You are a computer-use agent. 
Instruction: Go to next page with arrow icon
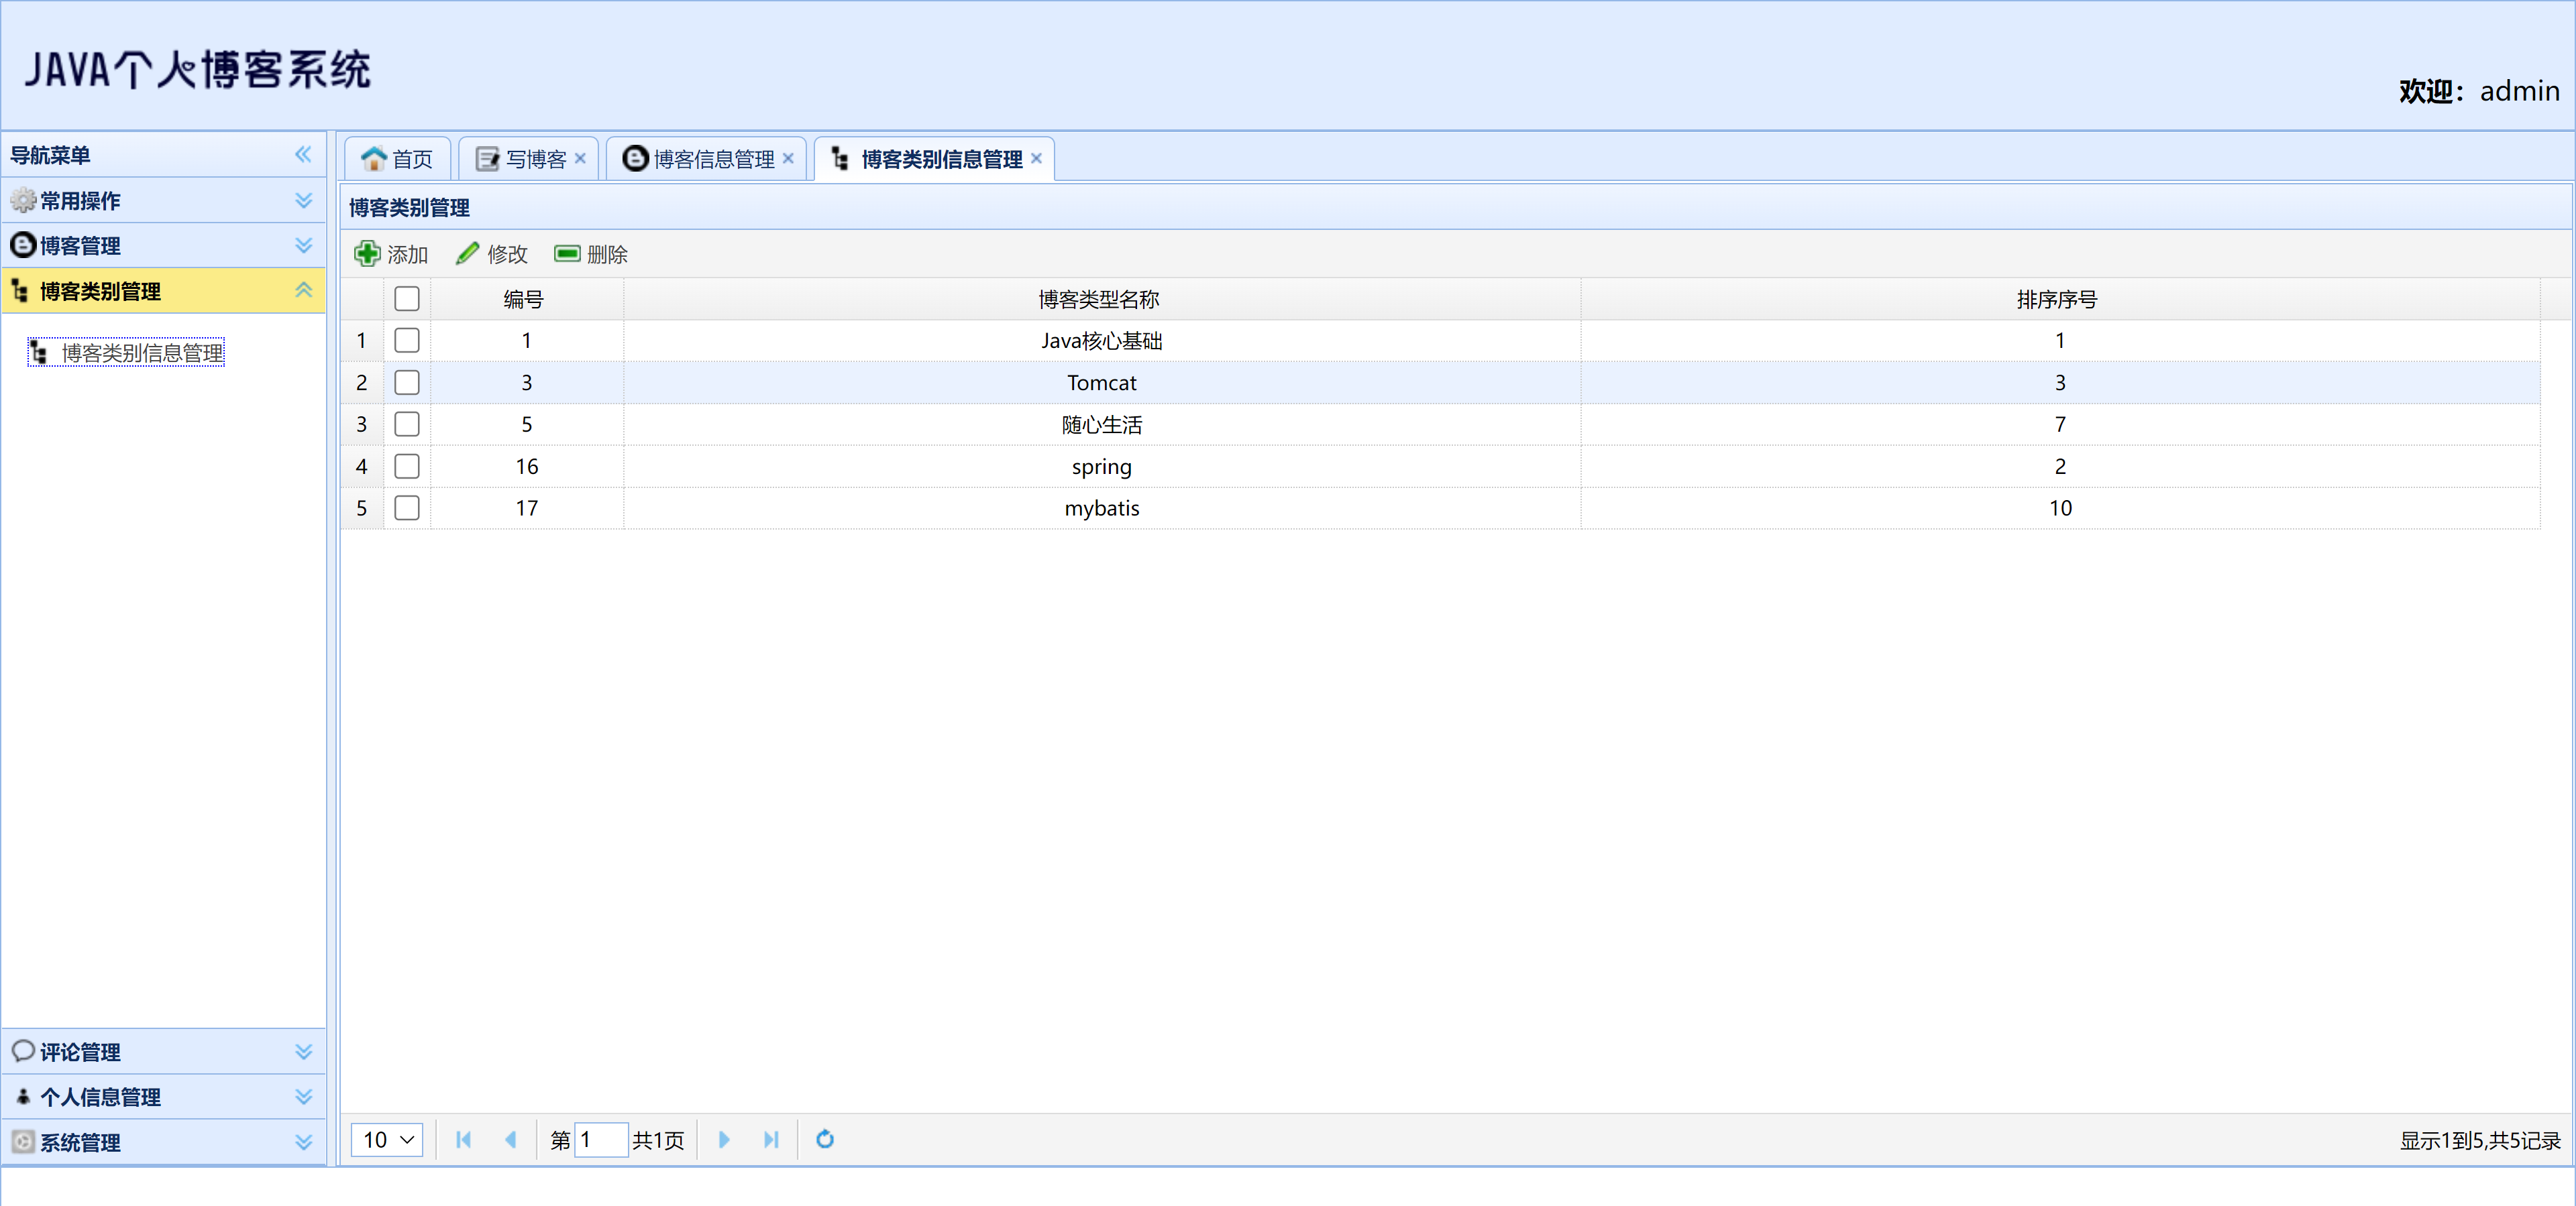724,1139
